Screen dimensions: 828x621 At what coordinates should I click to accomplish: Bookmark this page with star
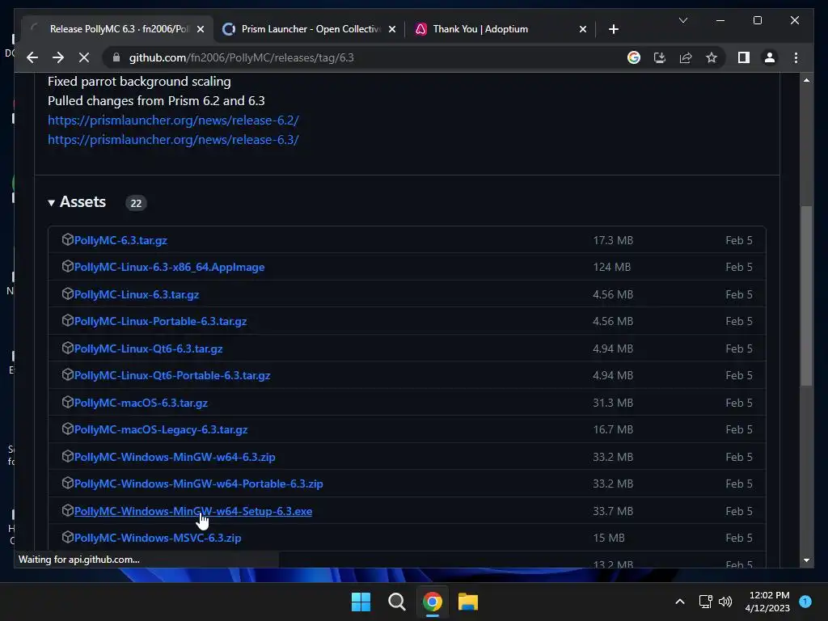pos(712,57)
